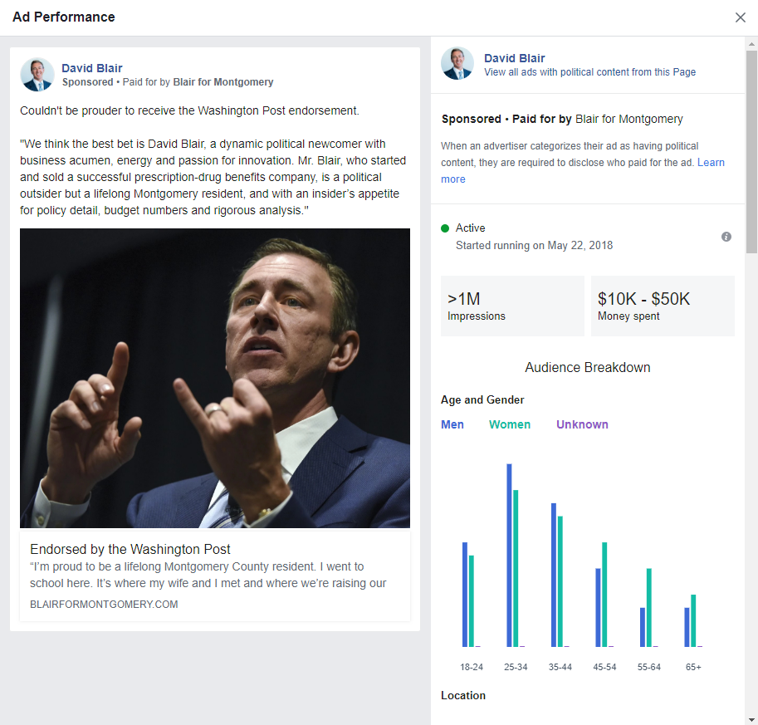Screen dimensions: 758x725
Task: Click David Blair avatar in right panel
Action: pyautogui.click(x=457, y=63)
